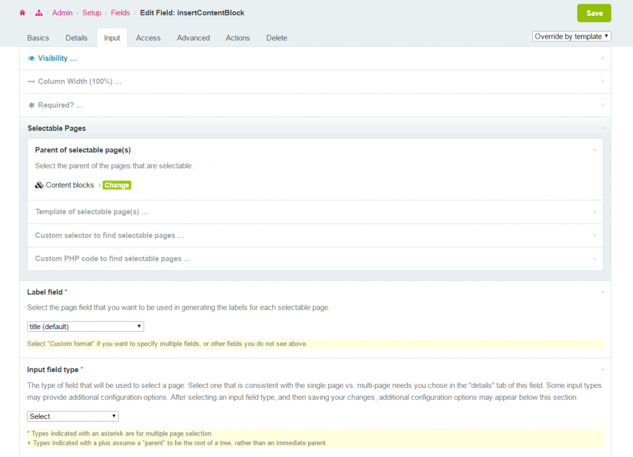The image size is (633, 457).
Task: Click the Change button for parent page
Action: (x=116, y=185)
